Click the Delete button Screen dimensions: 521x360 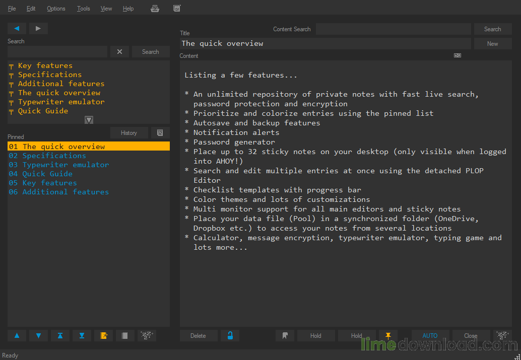[x=199, y=336]
